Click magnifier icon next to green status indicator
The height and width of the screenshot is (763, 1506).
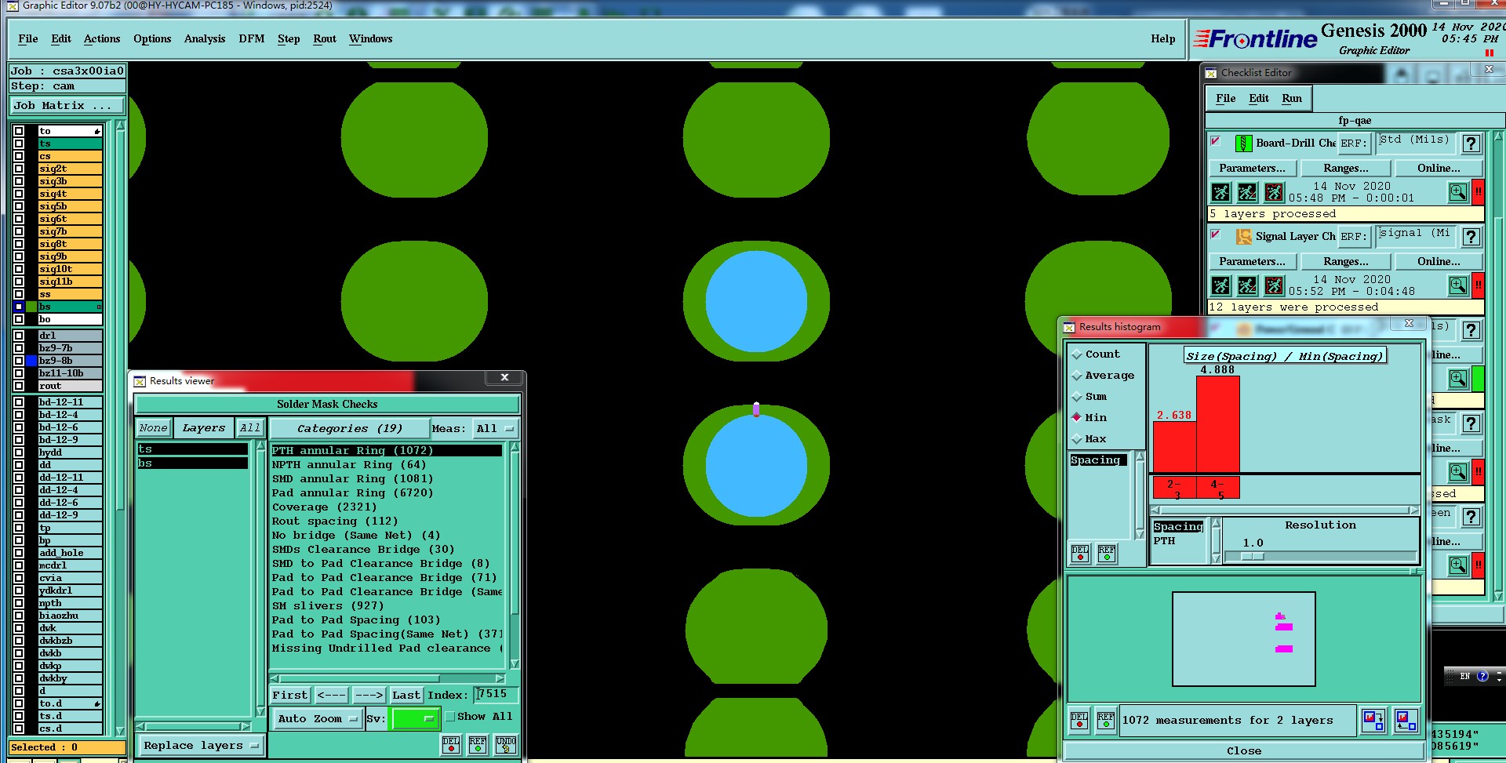click(x=1457, y=379)
